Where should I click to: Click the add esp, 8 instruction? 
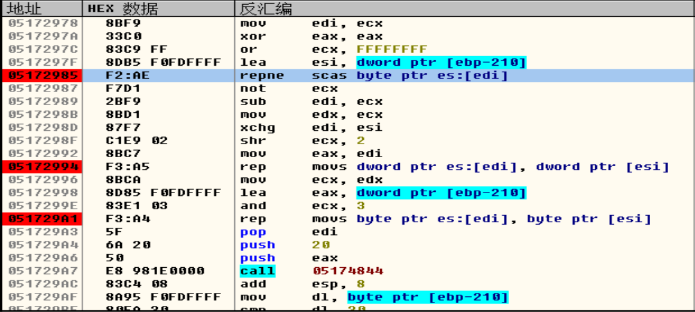point(302,284)
